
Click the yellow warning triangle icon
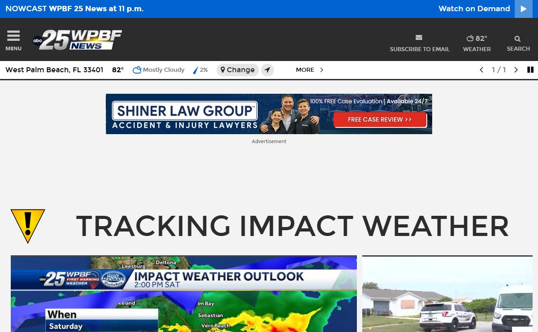pyautogui.click(x=28, y=226)
